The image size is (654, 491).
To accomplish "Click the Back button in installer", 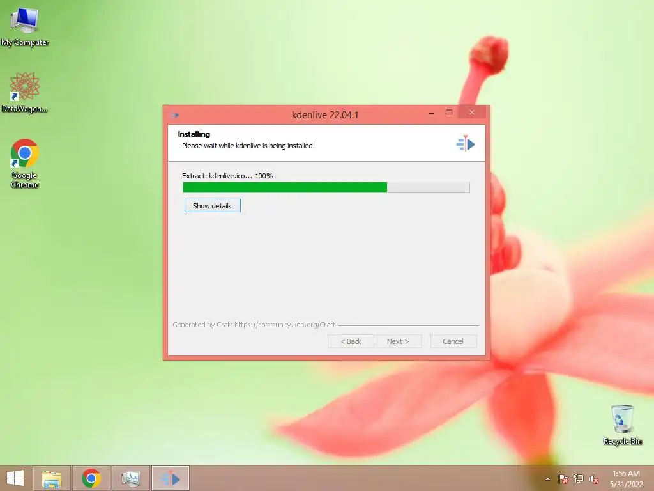I will coord(351,341).
